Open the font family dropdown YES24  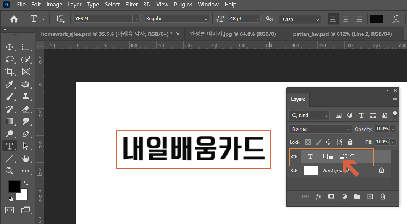point(136,19)
